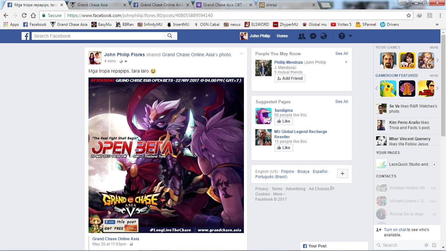Open the Your Post chat tab
Viewport: 446px width, 251px height.
tap(334, 246)
